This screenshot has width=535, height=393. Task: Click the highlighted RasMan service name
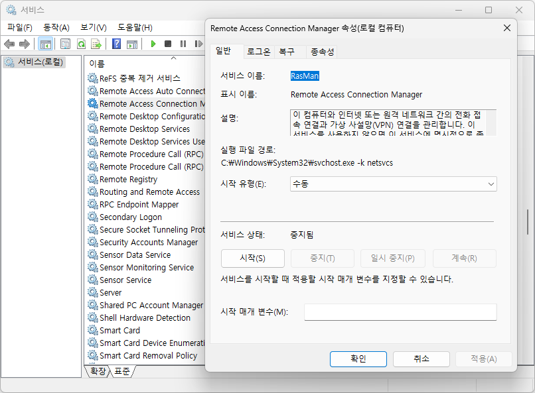(305, 76)
